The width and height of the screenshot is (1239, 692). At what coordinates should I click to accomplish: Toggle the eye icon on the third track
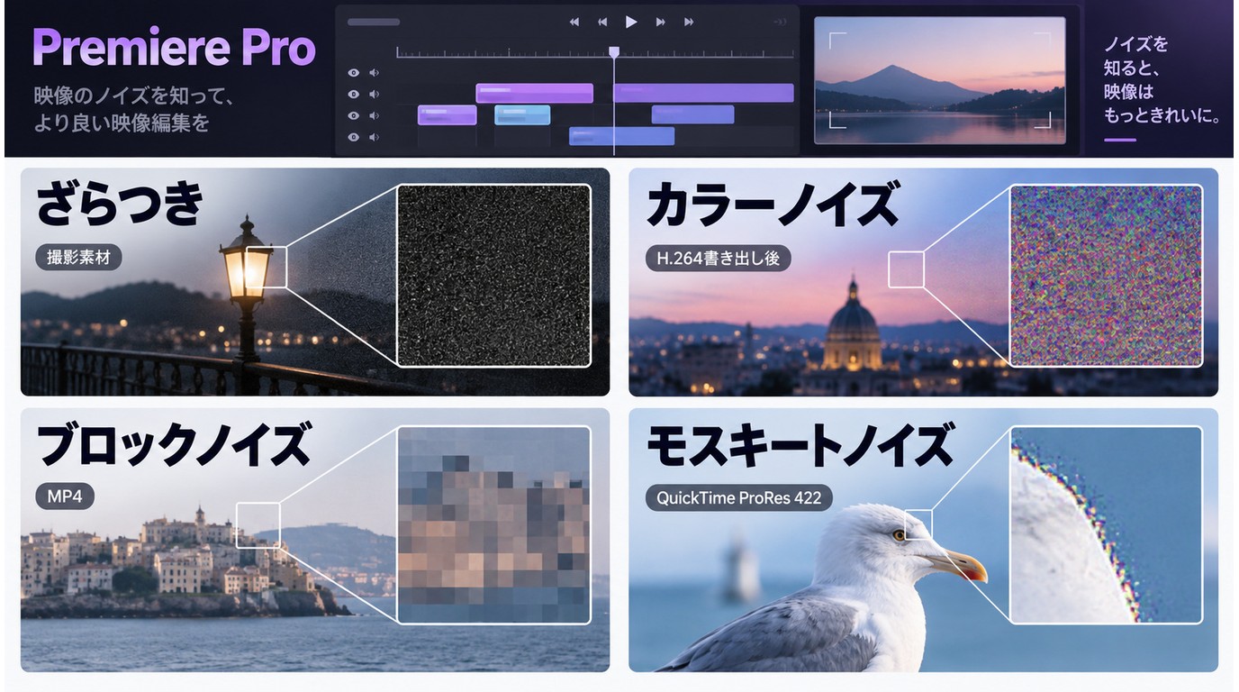[354, 115]
